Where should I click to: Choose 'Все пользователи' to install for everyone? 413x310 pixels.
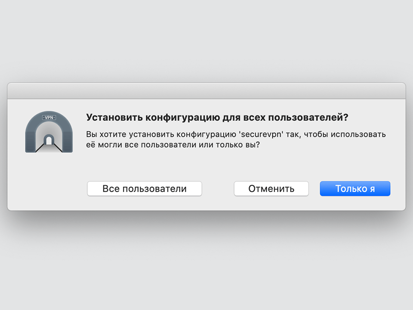145,188
